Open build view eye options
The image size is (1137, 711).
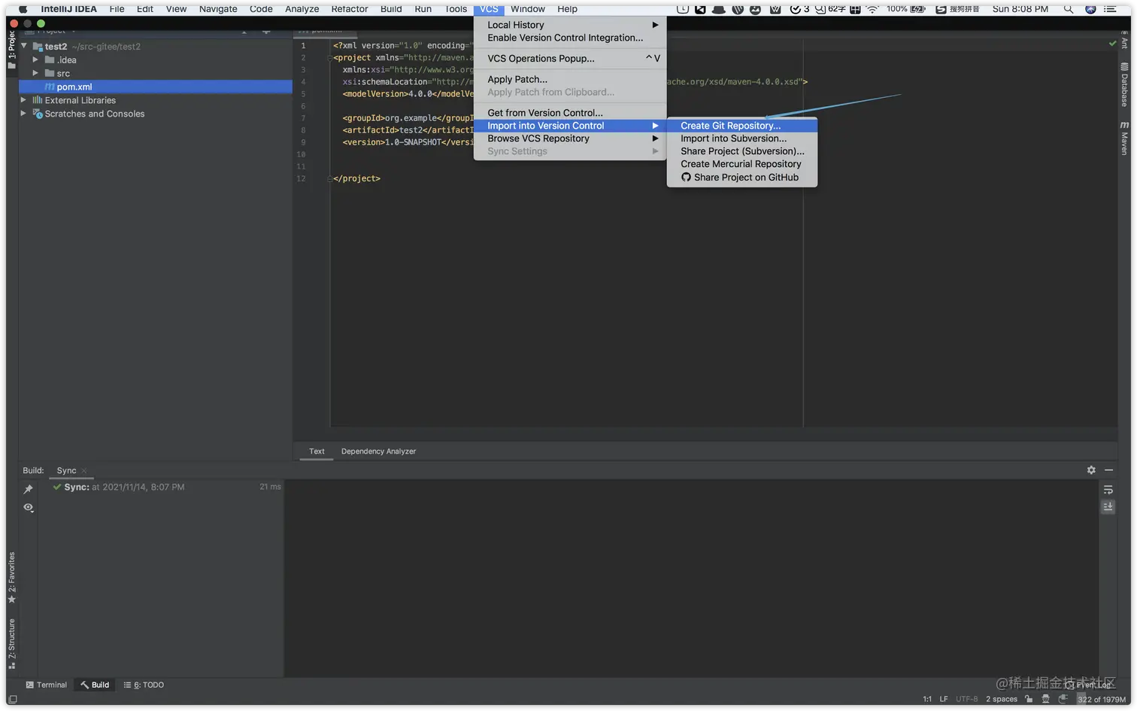pos(29,508)
